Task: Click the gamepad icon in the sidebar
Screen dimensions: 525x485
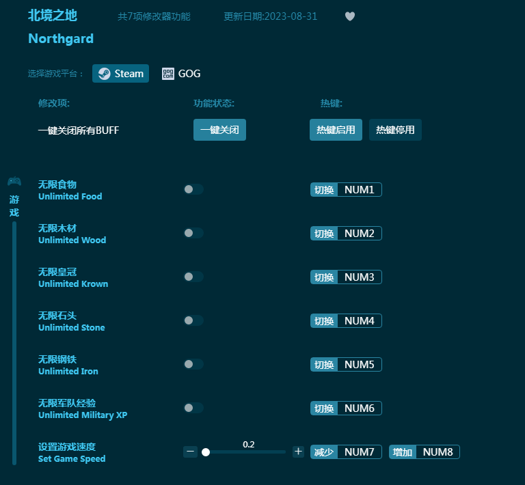Action: pos(14,181)
